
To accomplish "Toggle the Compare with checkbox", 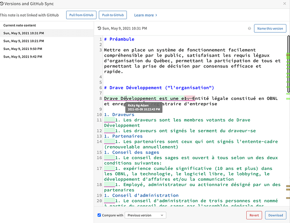I will (x=99, y=215).
